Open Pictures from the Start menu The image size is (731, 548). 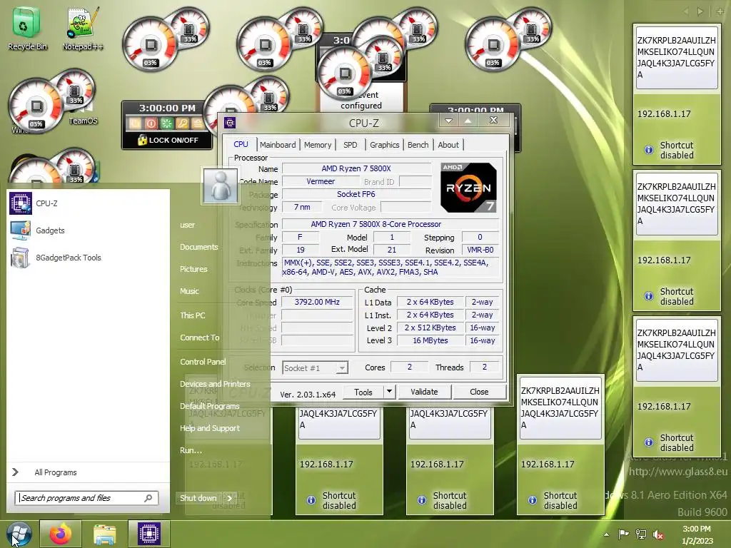pyautogui.click(x=193, y=269)
